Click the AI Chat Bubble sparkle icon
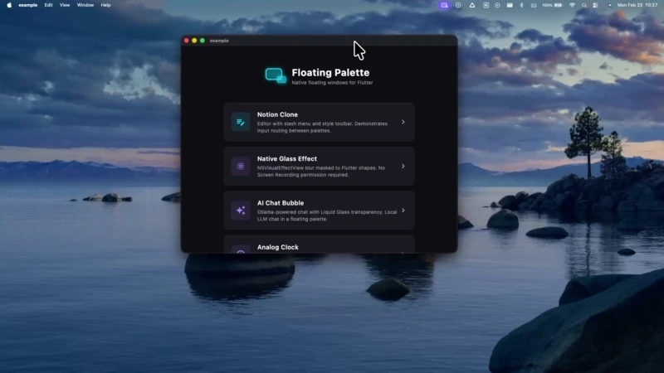This screenshot has height=373, width=664. 241,211
